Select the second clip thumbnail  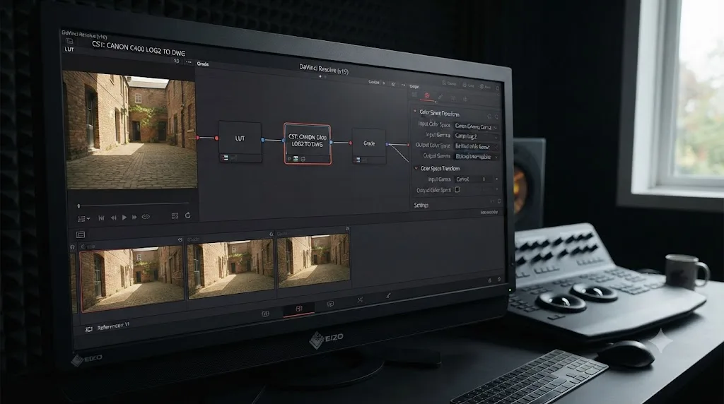(231, 269)
